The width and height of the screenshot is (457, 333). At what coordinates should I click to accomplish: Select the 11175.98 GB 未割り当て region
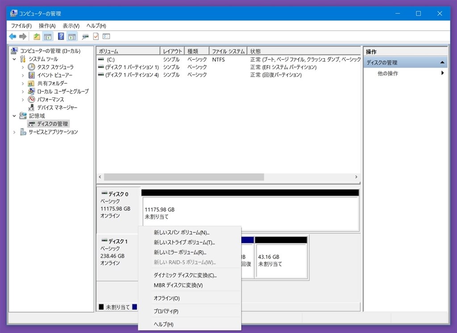pyautogui.click(x=251, y=214)
